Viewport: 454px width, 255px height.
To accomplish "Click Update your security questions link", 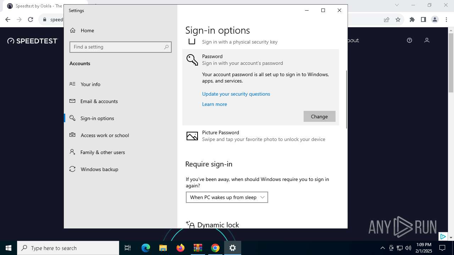I will 236,94.
